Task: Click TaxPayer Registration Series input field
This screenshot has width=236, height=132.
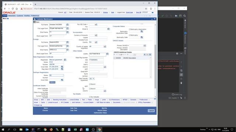Action: click(x=56, y=75)
